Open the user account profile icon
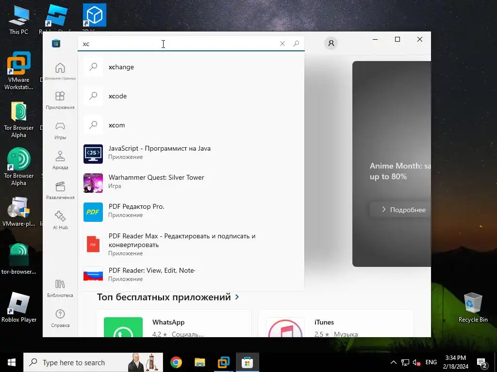Viewport: 497px width, 372px height. (331, 43)
